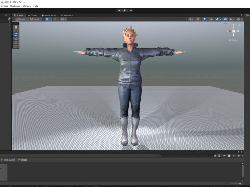Click the Project window search field
Image resolution: width=250 pixels, height=187 pixels.
pyautogui.click(x=186, y=156)
